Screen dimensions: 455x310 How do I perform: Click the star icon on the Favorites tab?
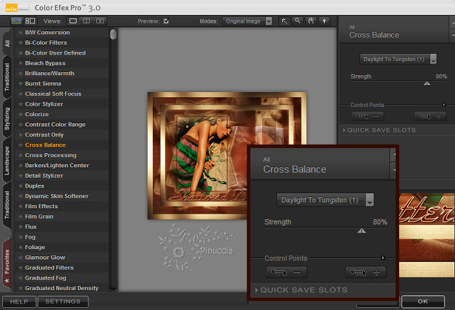click(7, 280)
